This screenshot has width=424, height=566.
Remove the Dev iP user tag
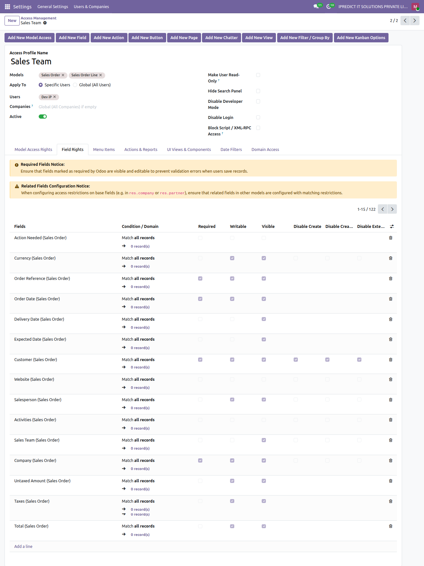coord(55,97)
